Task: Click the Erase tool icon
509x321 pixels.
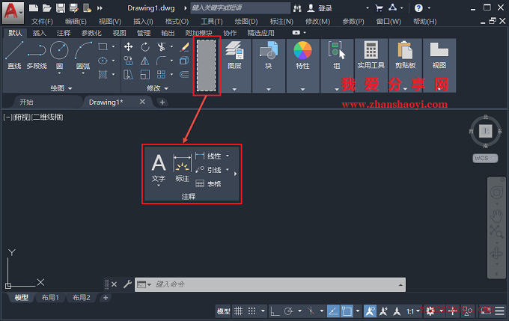Action: (x=184, y=47)
